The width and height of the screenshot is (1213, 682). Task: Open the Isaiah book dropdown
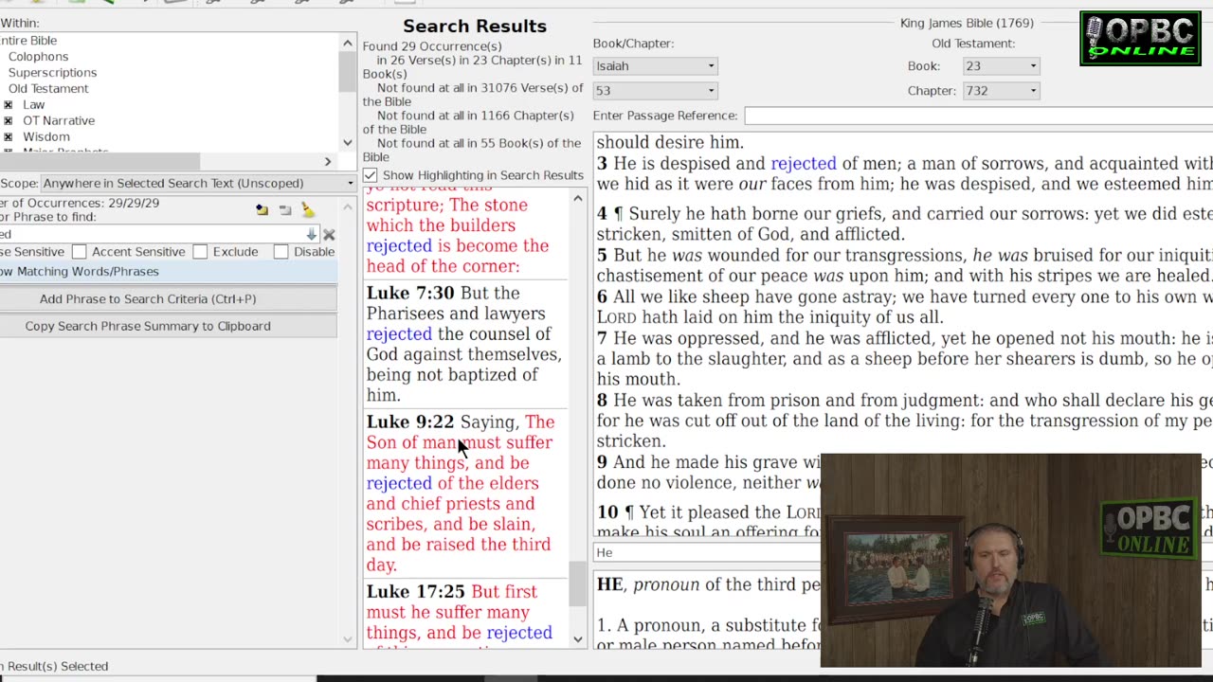click(655, 66)
